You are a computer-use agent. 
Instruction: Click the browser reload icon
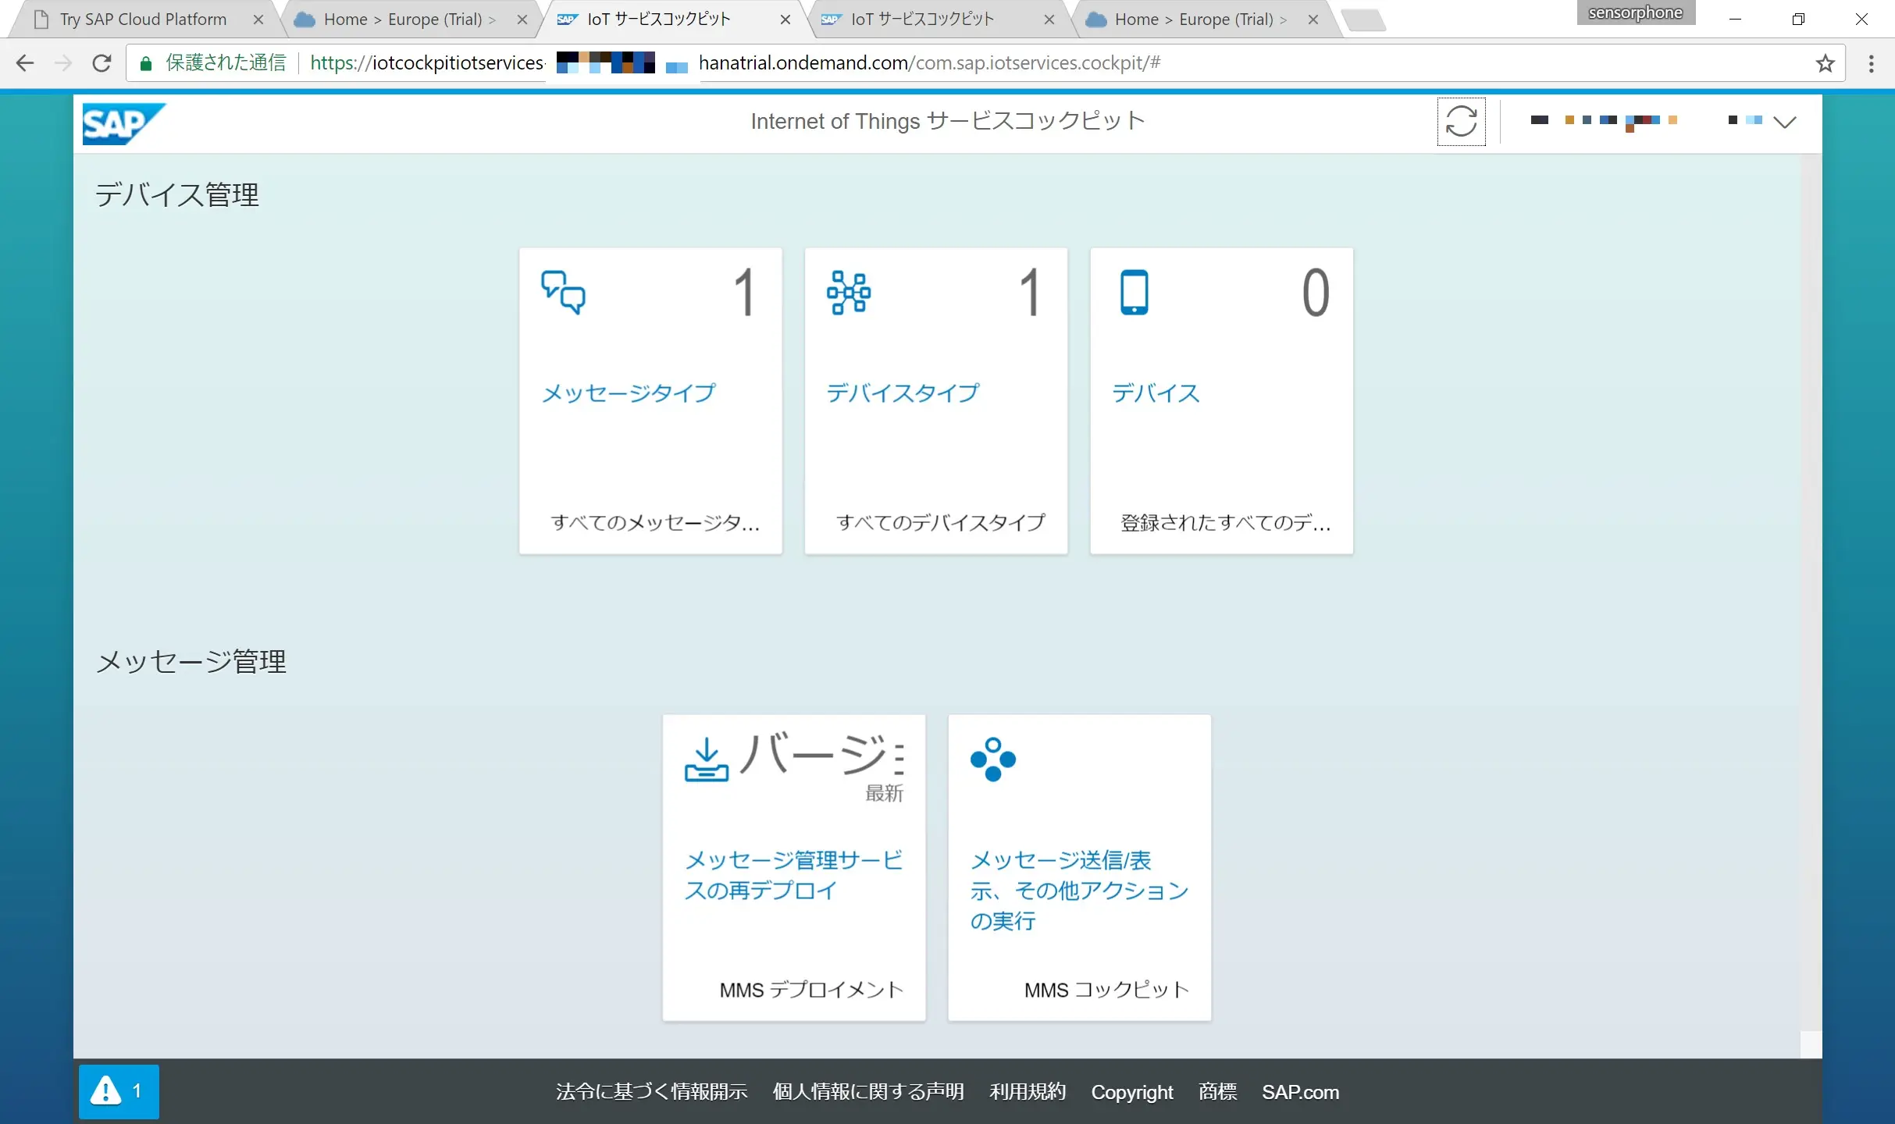102,63
